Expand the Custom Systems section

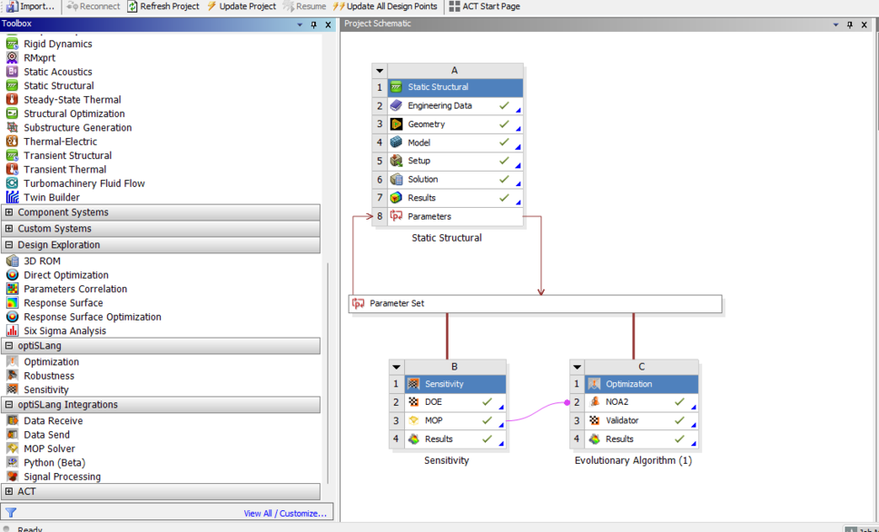coord(9,229)
